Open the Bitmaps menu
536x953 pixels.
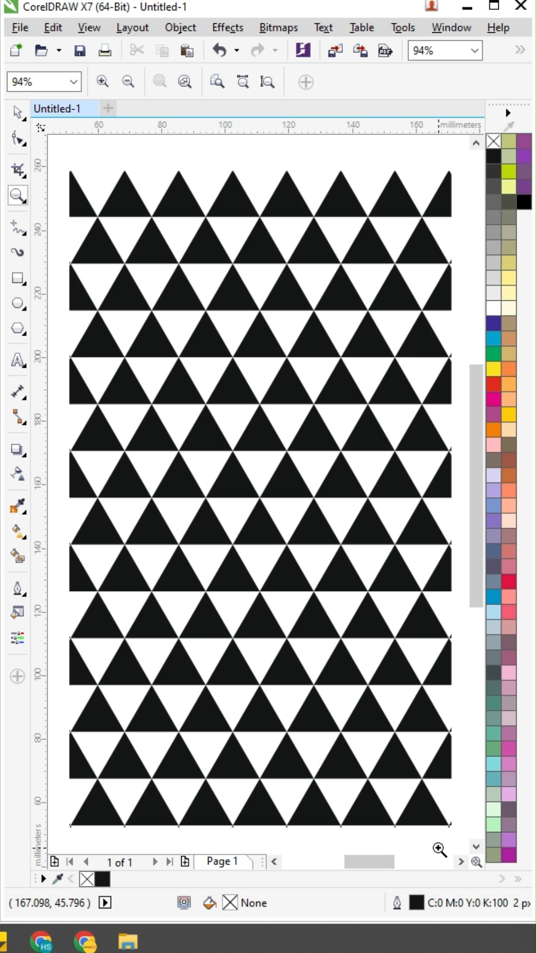(x=278, y=27)
